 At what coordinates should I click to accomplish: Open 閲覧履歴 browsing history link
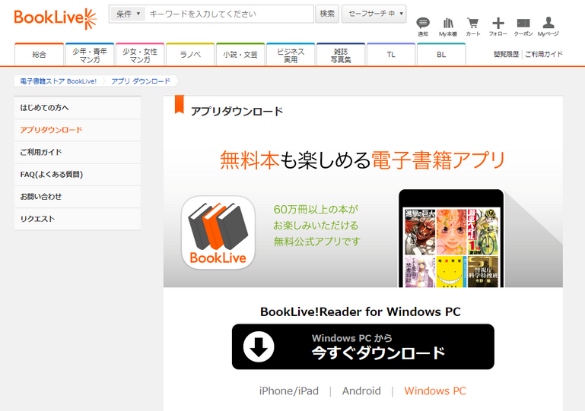(x=506, y=54)
